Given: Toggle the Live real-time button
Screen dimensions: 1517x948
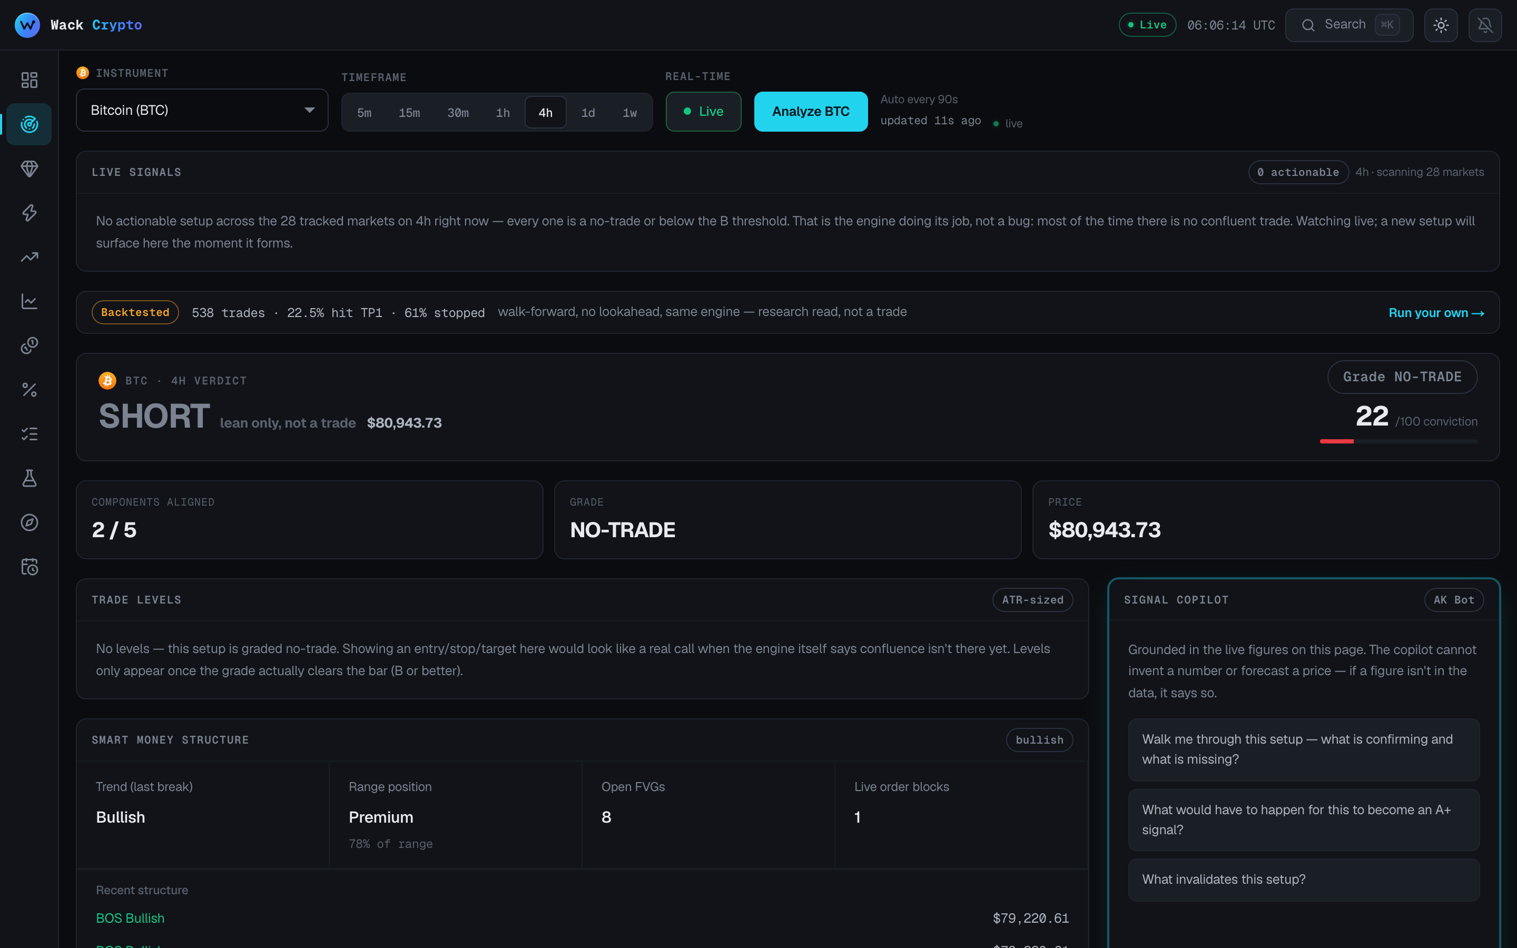Looking at the screenshot, I should [x=703, y=112].
